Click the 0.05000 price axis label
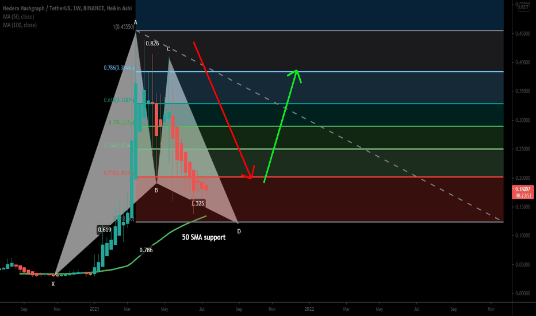536x316 pixels. (x=523, y=264)
